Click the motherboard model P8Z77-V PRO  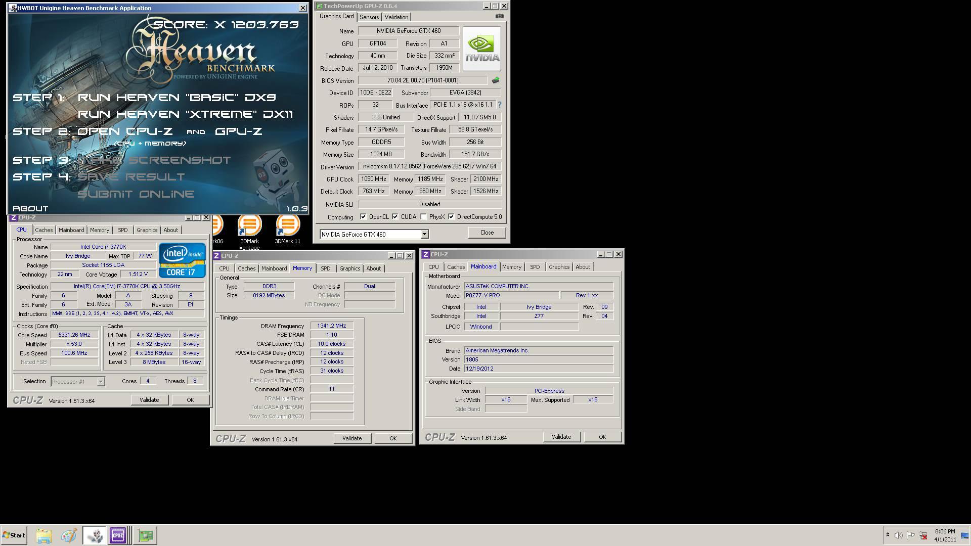point(512,295)
